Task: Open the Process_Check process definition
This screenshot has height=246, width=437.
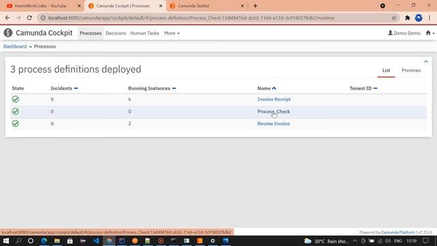Action: coord(273,111)
